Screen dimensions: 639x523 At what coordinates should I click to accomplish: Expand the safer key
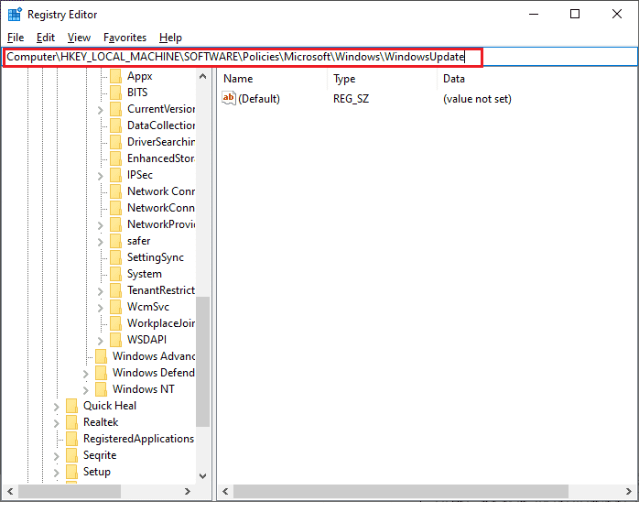101,242
